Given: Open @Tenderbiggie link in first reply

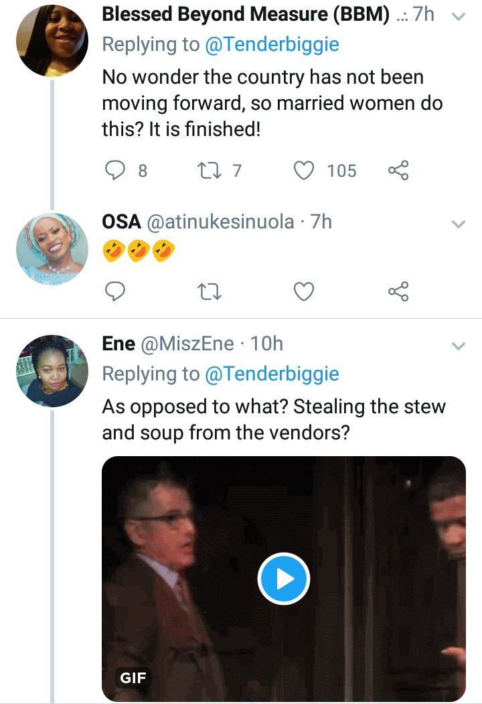Looking at the screenshot, I should click(272, 44).
